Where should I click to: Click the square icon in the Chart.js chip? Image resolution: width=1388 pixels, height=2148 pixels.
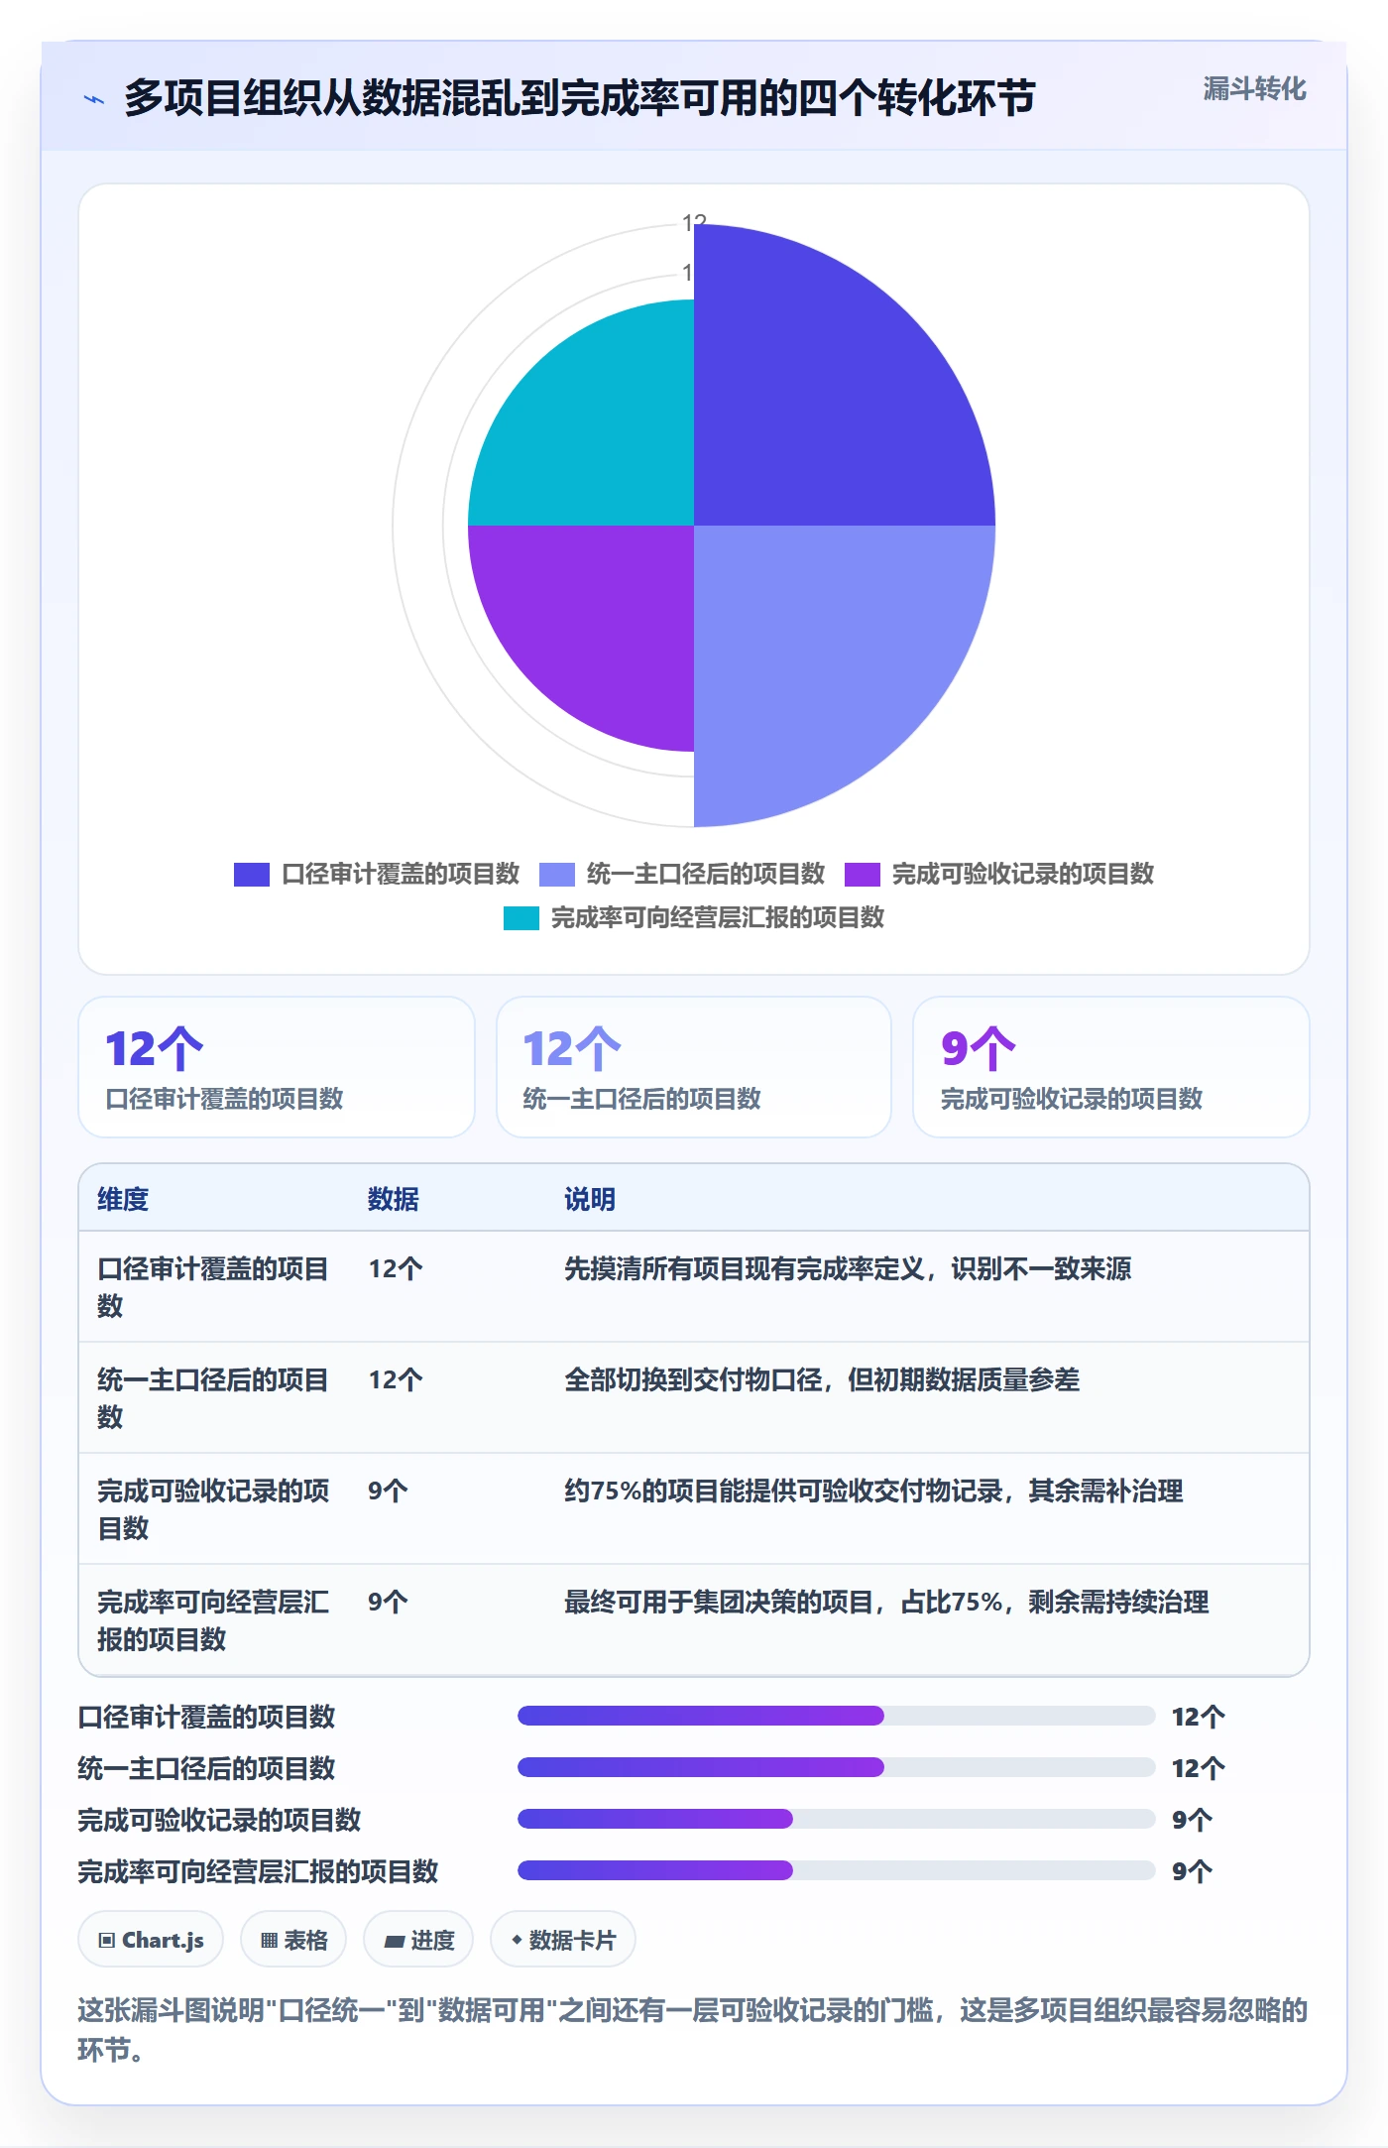(107, 1940)
